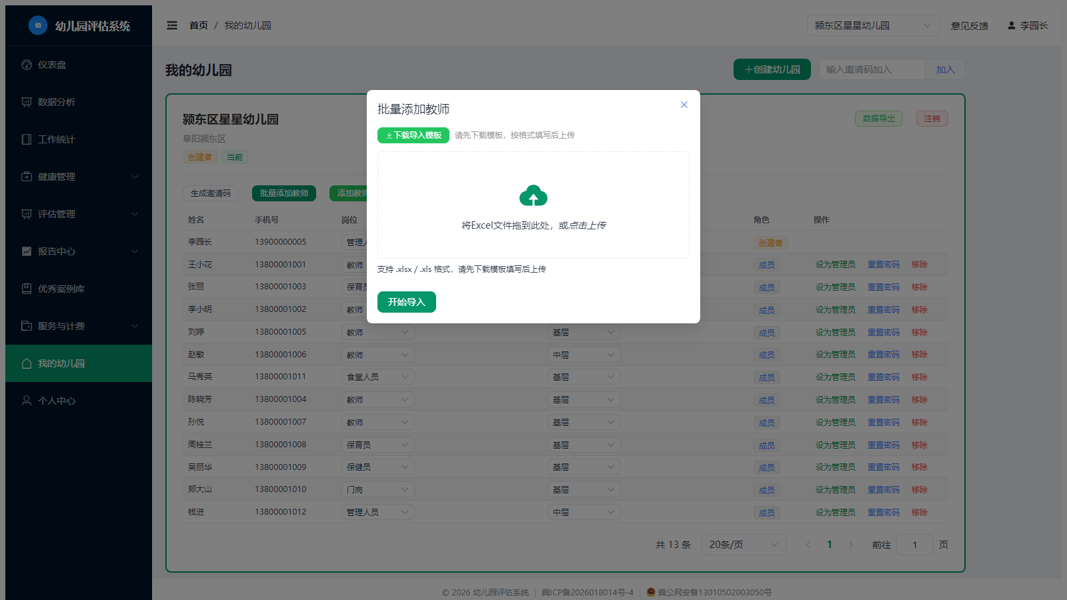This screenshot has height=600, width=1067.
Task: Click the 下载导入模板 button
Action: [x=413, y=135]
